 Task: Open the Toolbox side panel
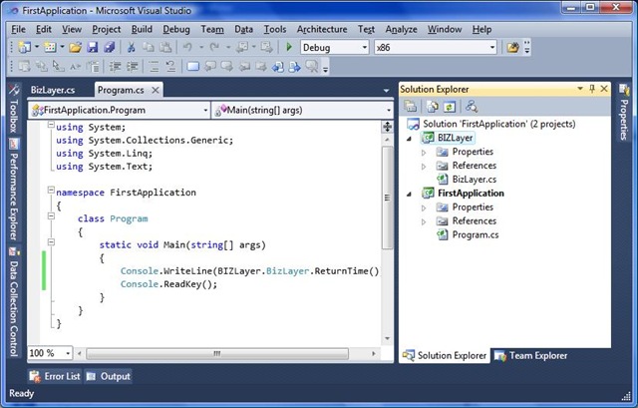[13, 109]
